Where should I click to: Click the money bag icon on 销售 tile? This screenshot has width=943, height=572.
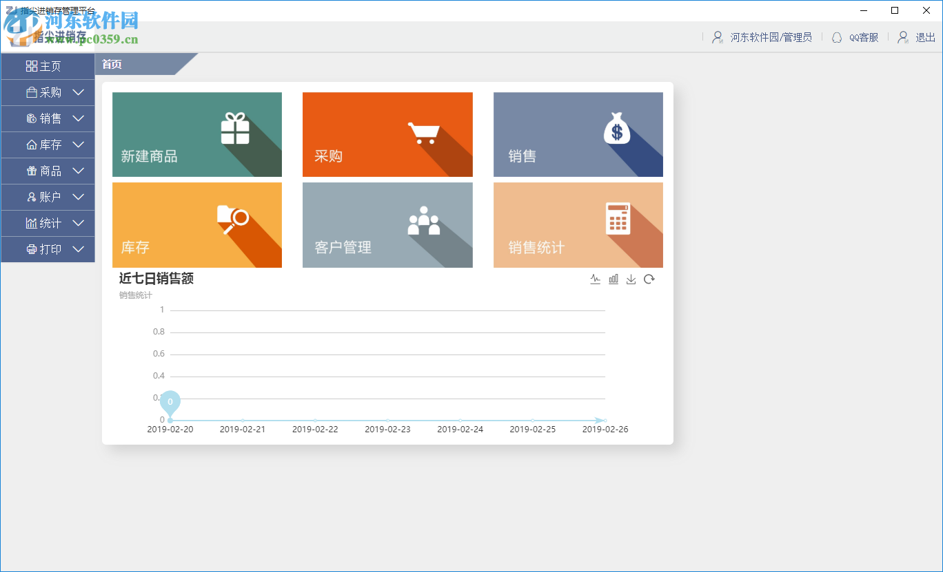[x=617, y=129]
